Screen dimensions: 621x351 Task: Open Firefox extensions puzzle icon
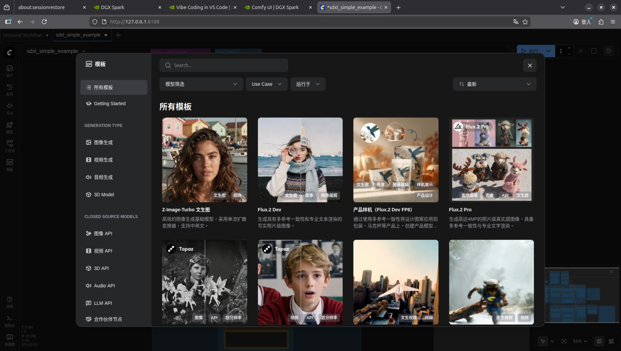tap(601, 22)
